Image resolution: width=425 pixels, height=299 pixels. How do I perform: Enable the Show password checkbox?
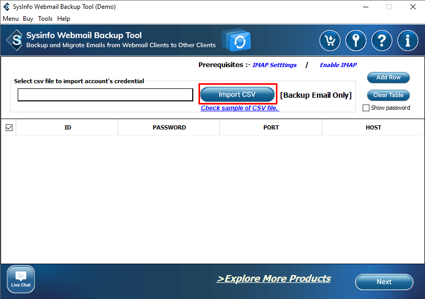366,108
